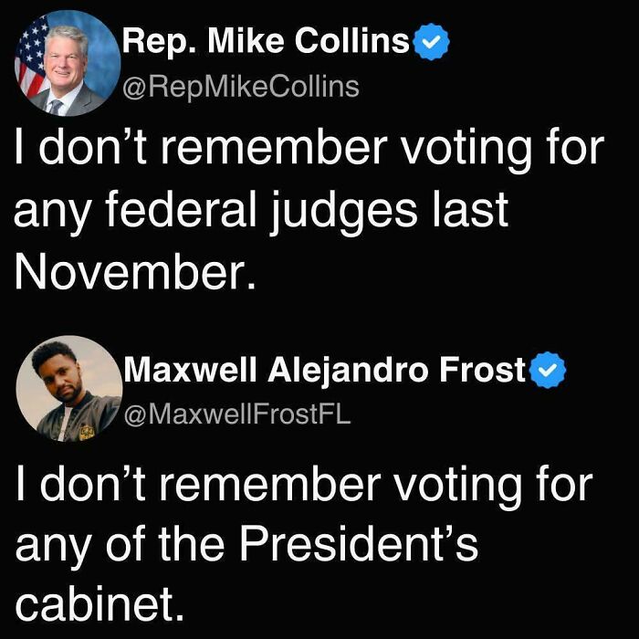The width and height of the screenshot is (639, 639).
Task: Click the verified badge beside Maxwell Alejandro Frost
Action: pos(547,370)
